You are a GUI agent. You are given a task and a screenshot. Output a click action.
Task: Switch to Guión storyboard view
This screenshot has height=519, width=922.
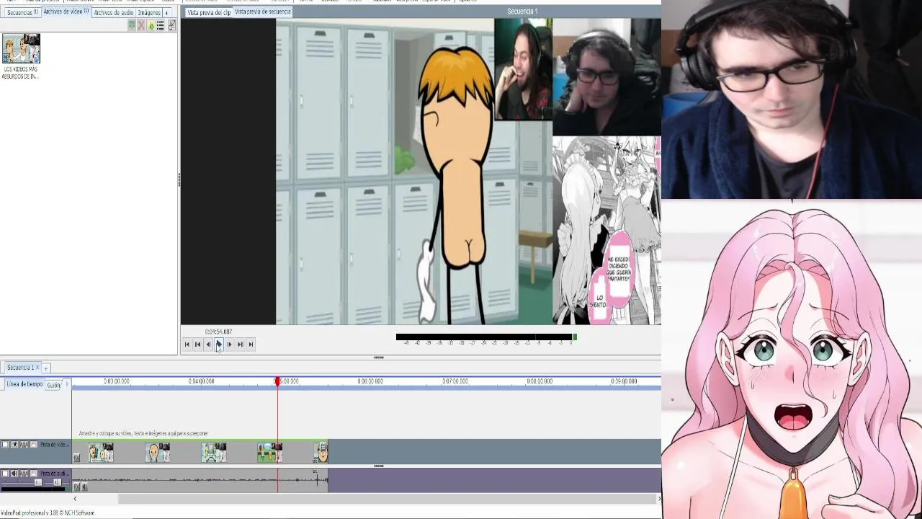coord(54,386)
